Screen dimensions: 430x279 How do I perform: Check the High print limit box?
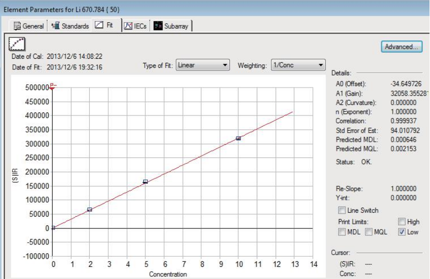(x=402, y=222)
